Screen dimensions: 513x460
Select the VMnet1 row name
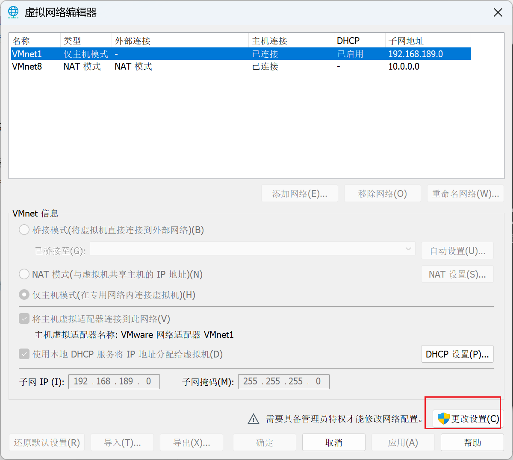click(27, 54)
